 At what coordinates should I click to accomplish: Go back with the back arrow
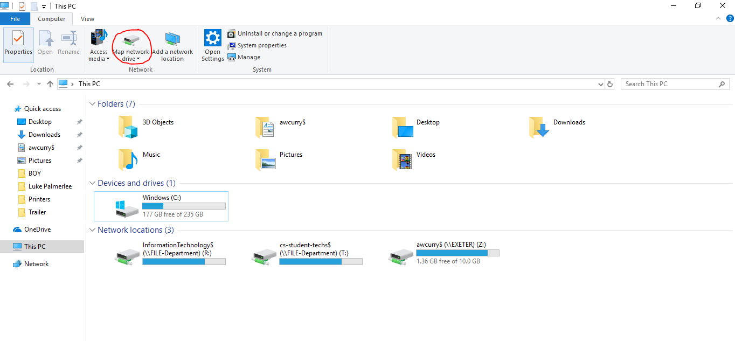pos(10,84)
